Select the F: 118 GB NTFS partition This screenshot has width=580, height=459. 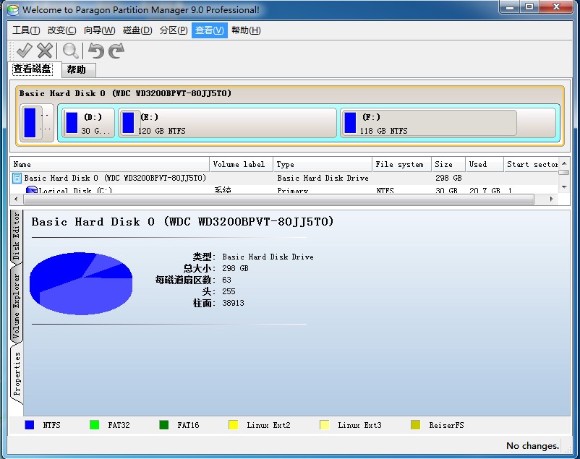click(429, 123)
